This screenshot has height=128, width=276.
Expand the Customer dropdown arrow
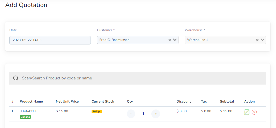click(x=175, y=40)
